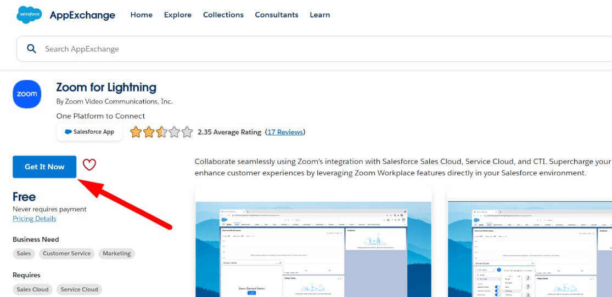Open the Learn menu
This screenshot has width=612, height=297.
click(x=319, y=15)
